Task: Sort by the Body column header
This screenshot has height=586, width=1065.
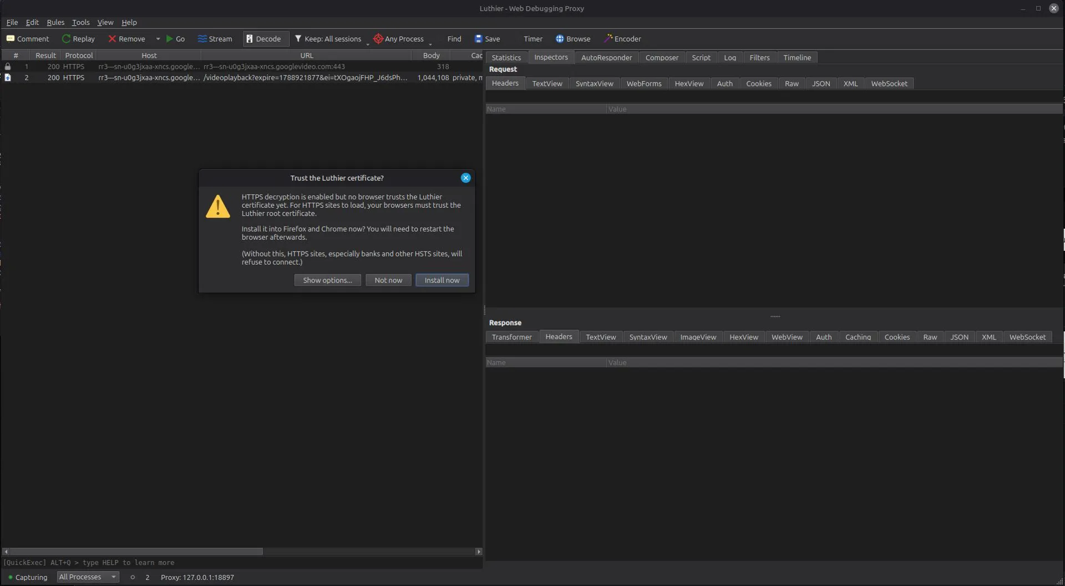Action: point(431,55)
